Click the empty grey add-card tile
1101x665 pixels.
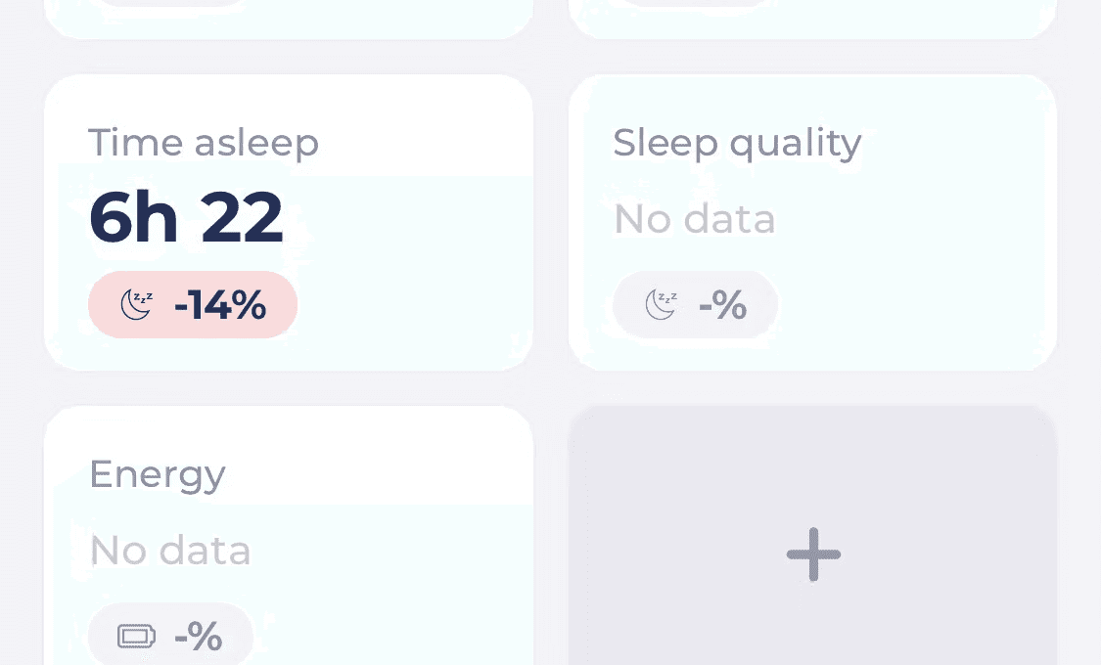[812, 536]
